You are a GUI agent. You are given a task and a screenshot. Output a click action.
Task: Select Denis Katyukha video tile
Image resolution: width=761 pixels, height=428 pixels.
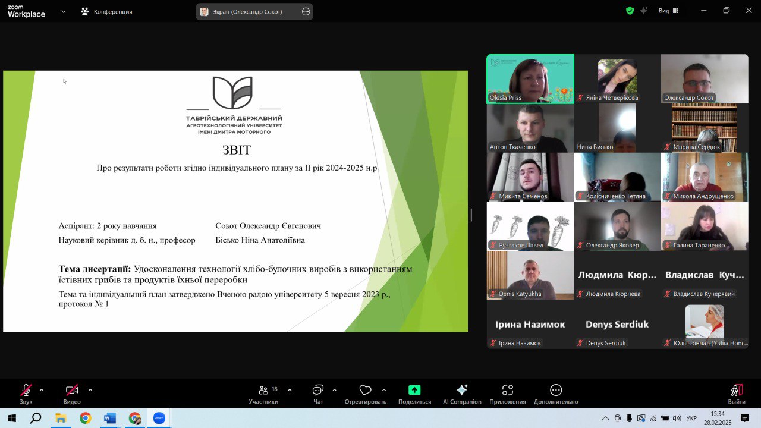(530, 275)
